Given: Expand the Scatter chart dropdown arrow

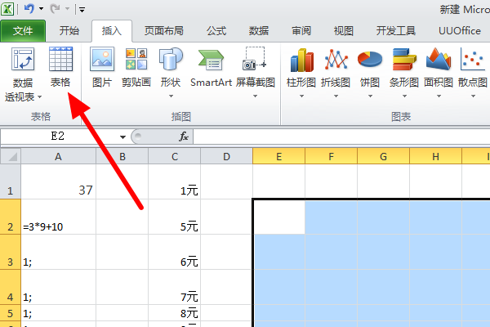Looking at the screenshot, I should coord(473,96).
